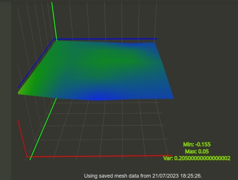Click the Min: -0.155 value

[x=197, y=144]
